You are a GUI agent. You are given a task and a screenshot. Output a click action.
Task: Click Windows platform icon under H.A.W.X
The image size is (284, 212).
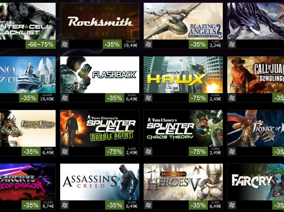tap(148, 98)
